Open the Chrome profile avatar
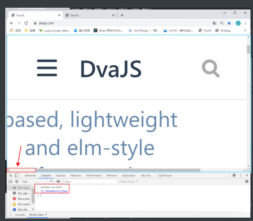Image resolution: width=253 pixels, height=221 pixels. (x=238, y=23)
